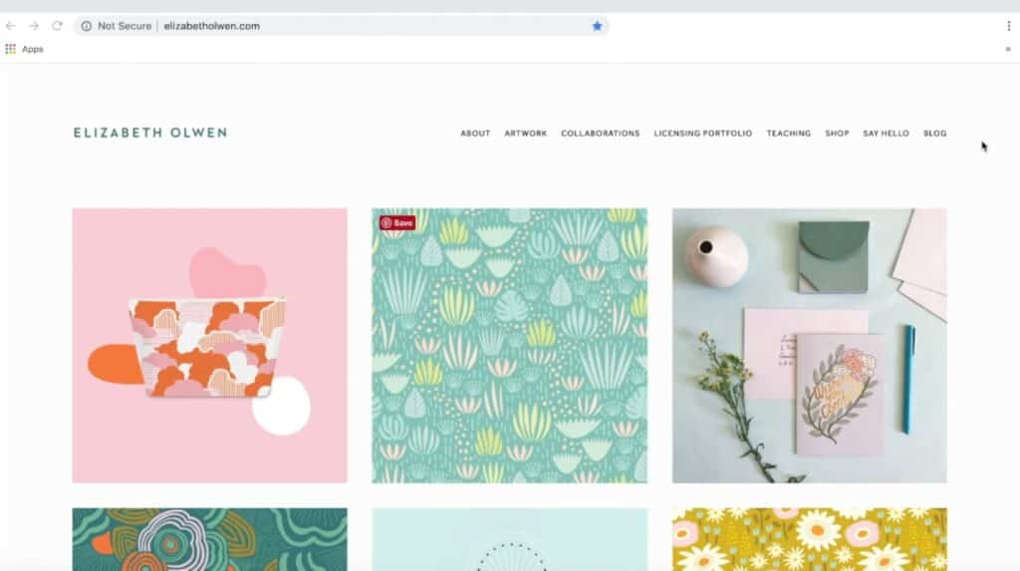
Task: Open the Apps grid shortcut
Action: tap(11, 49)
